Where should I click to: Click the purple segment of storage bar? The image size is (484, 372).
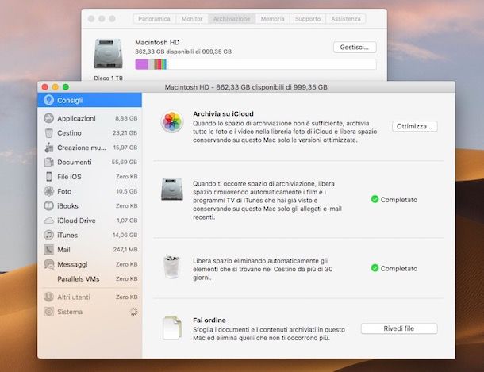[x=141, y=64]
